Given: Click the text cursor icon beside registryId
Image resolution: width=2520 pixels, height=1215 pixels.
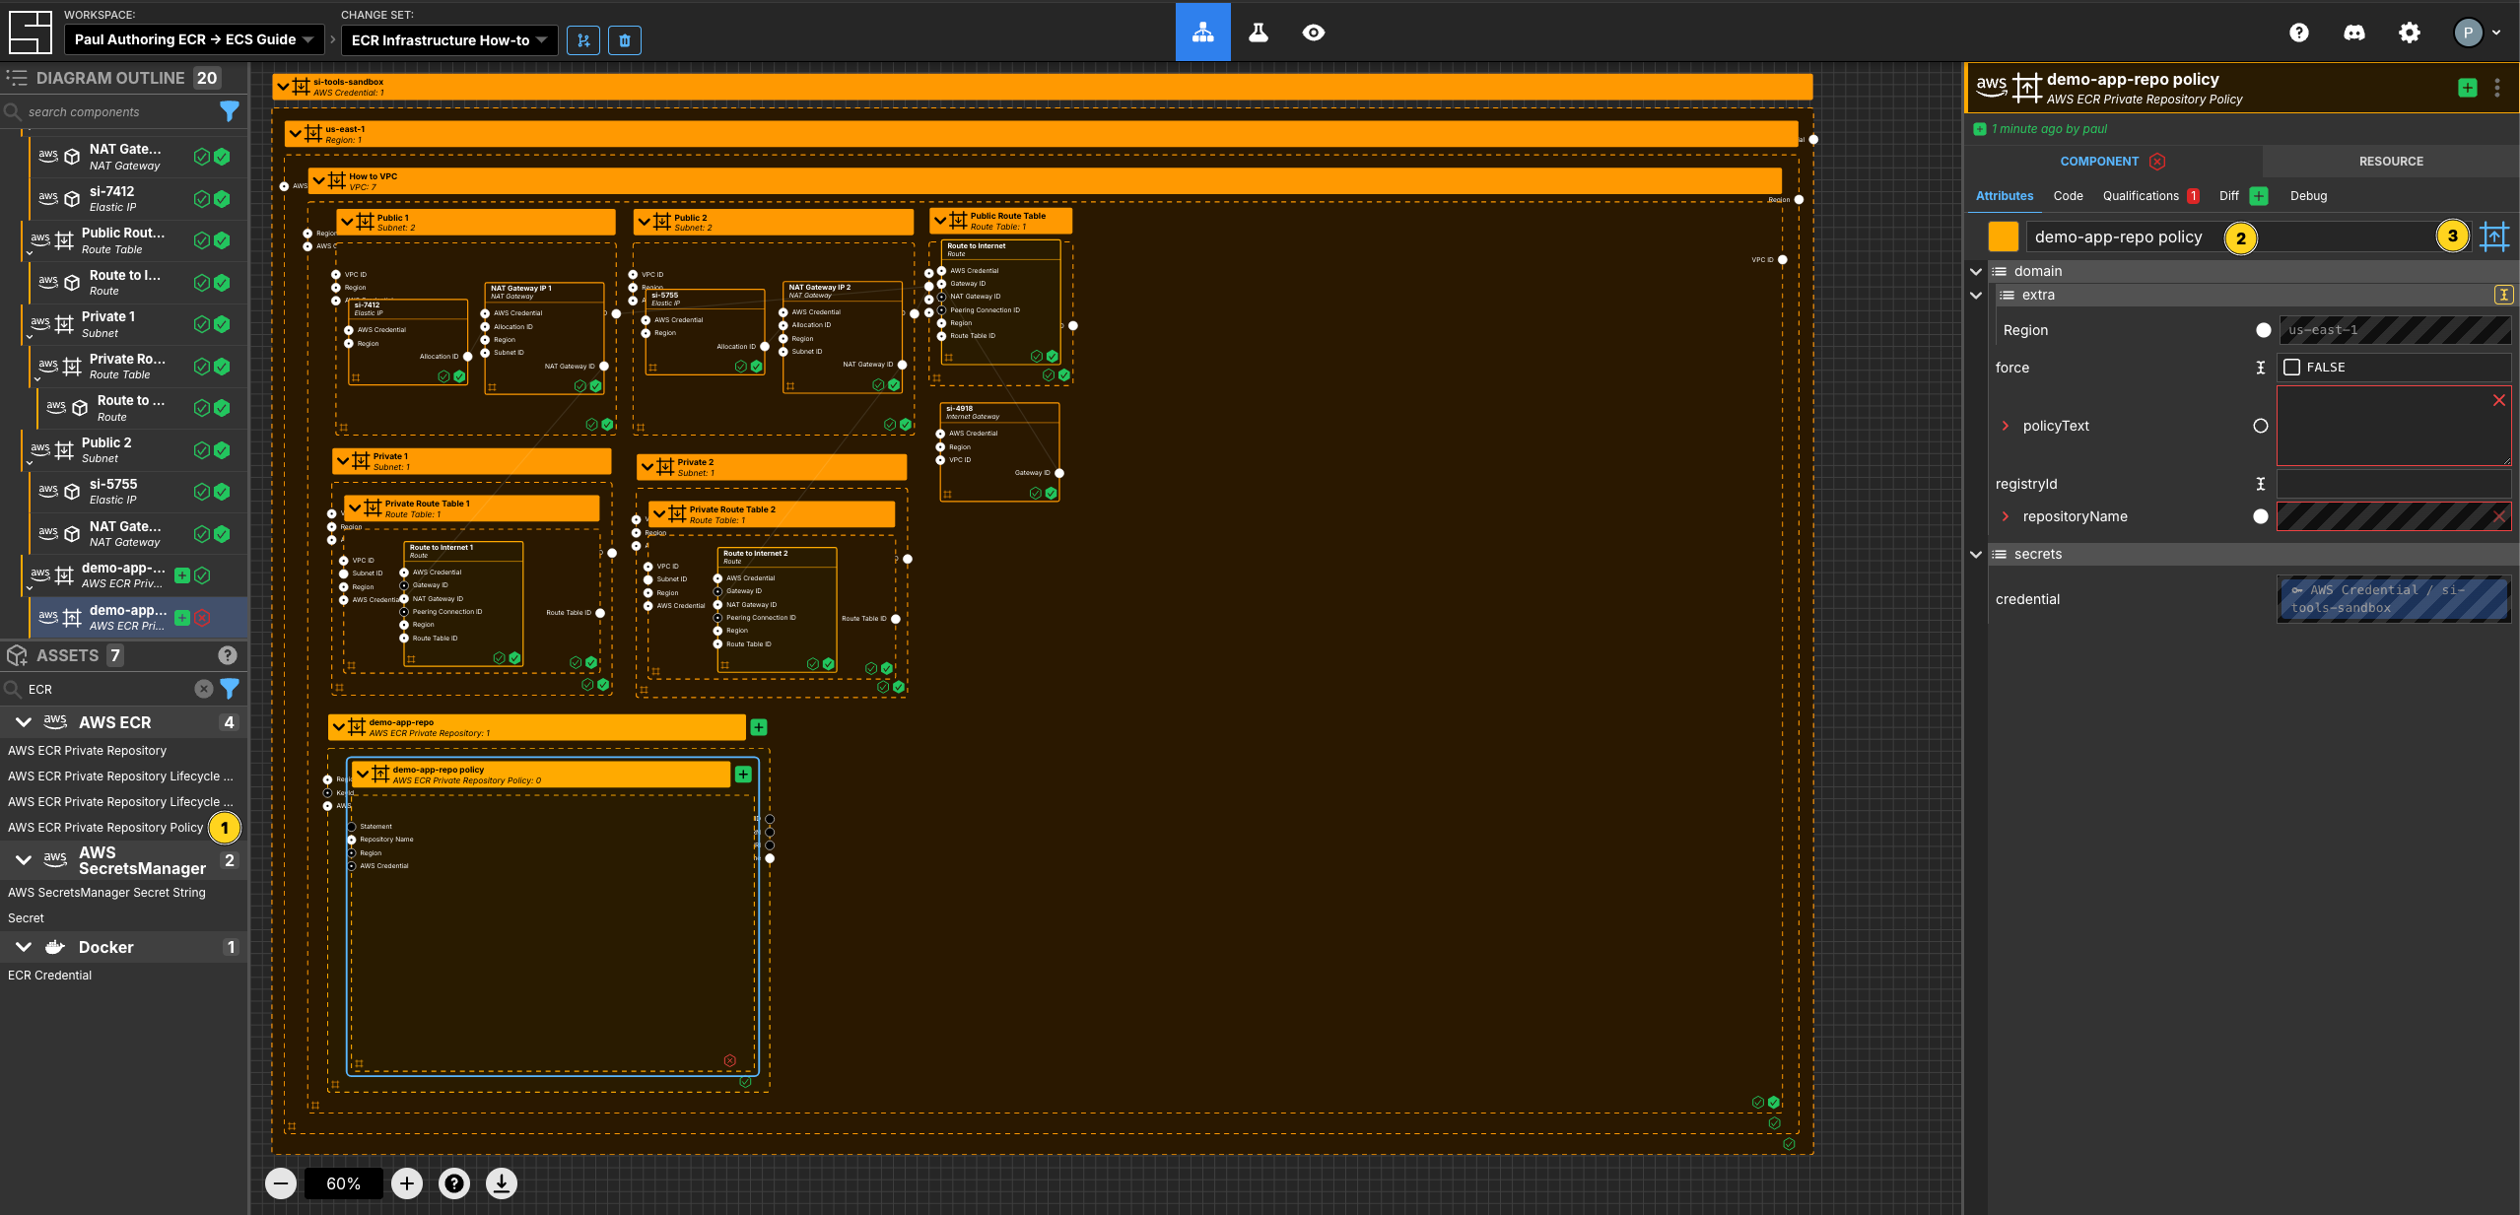Looking at the screenshot, I should 2261,484.
